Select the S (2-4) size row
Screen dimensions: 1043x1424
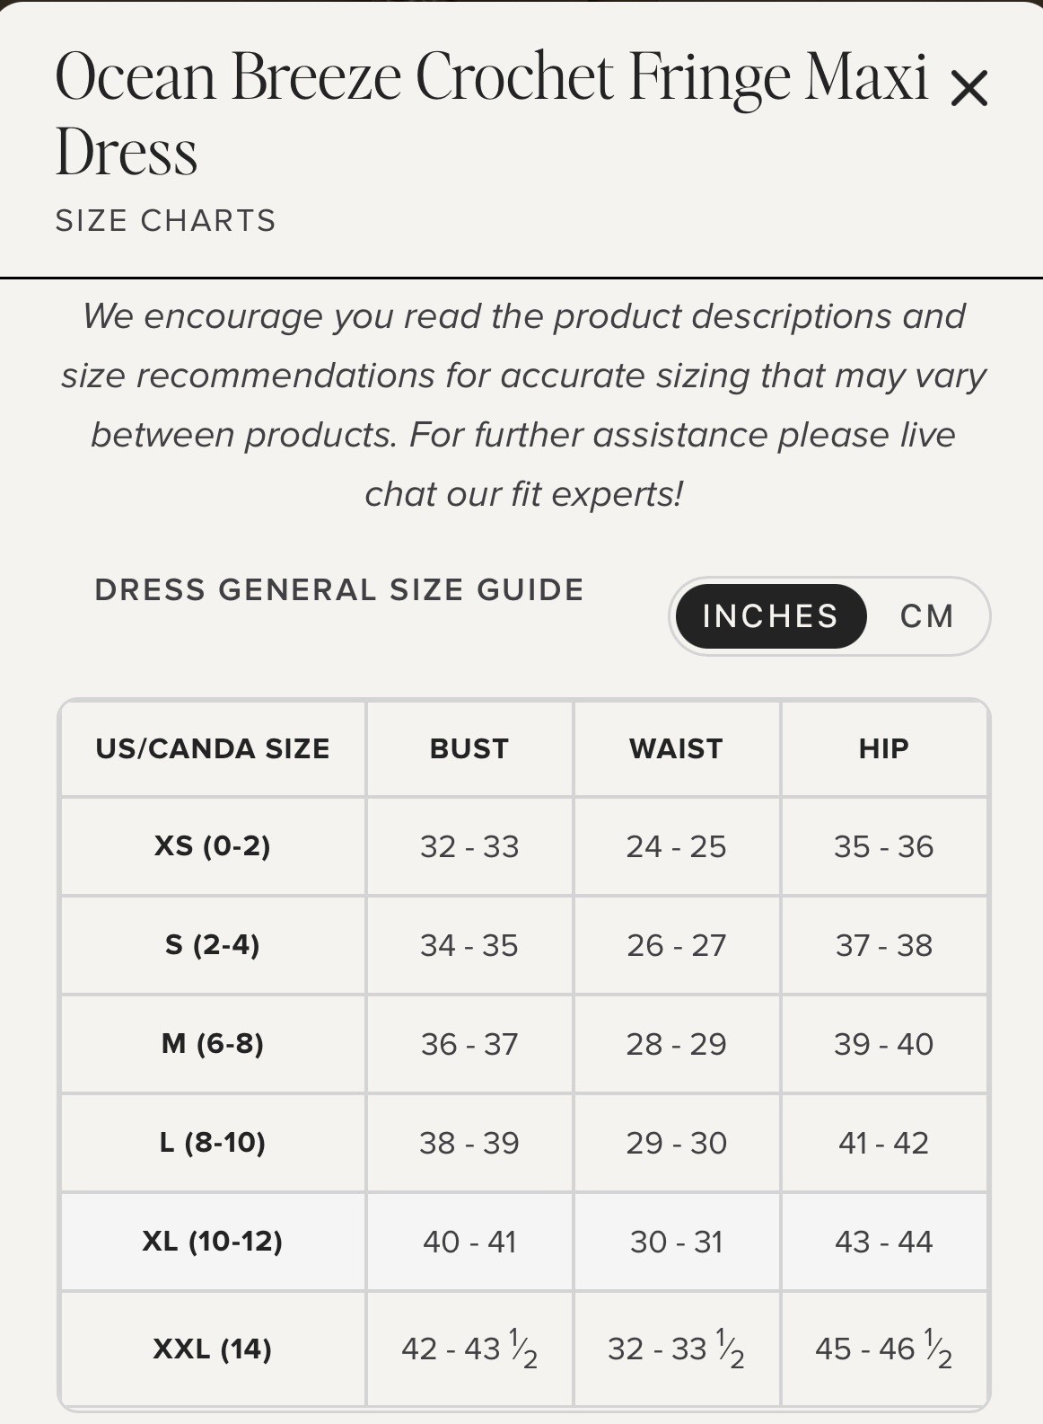[x=524, y=945]
